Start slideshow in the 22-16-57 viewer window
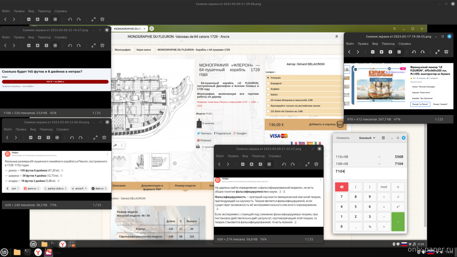This screenshot has height=257, width=457. 102,45
